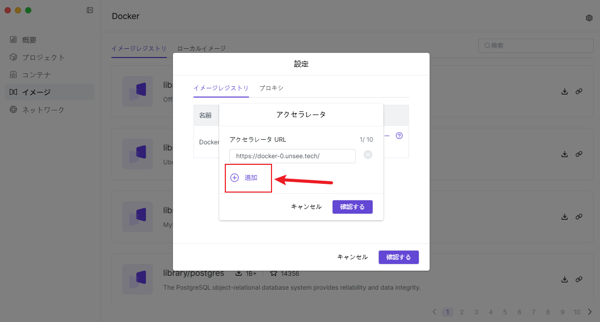
Task: Click download icon on first image row
Action: click(x=565, y=91)
